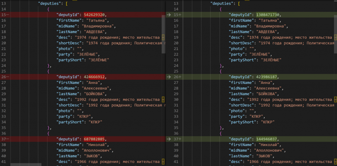Click midName "Алексеевна" in left pane
337x166 pixels.
[x=95, y=88]
